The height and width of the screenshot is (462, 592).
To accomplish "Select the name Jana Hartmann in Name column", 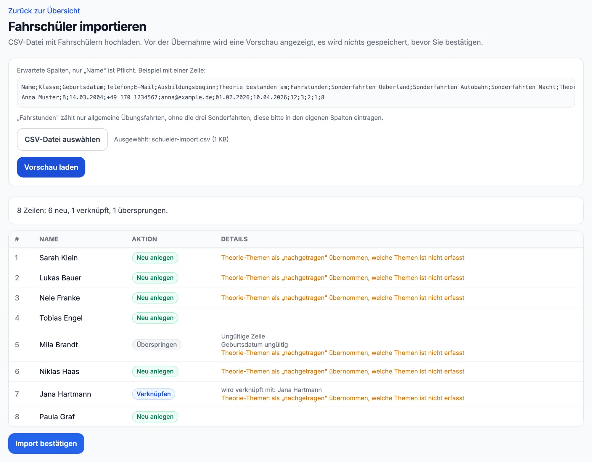I will [x=65, y=394].
